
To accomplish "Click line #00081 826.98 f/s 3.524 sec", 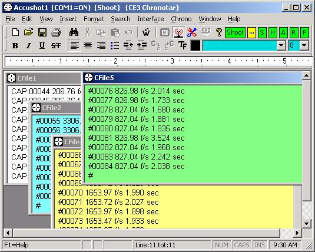I will [137, 138].
